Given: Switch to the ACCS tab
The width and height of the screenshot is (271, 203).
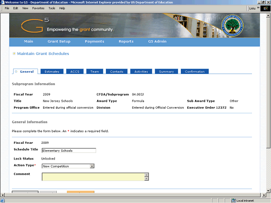Looking at the screenshot, I should pos(75,71).
